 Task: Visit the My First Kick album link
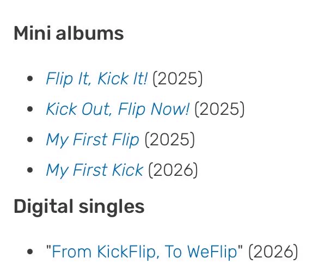click(x=95, y=170)
